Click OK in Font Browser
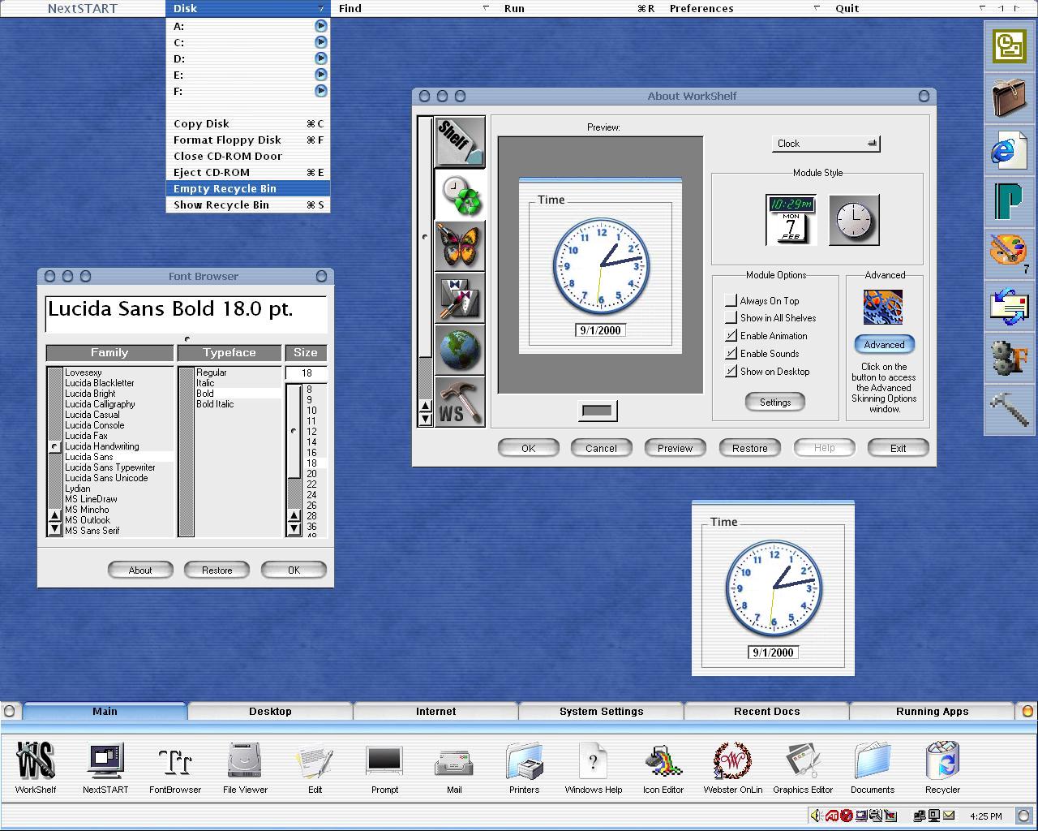1038x831 pixels. click(294, 571)
